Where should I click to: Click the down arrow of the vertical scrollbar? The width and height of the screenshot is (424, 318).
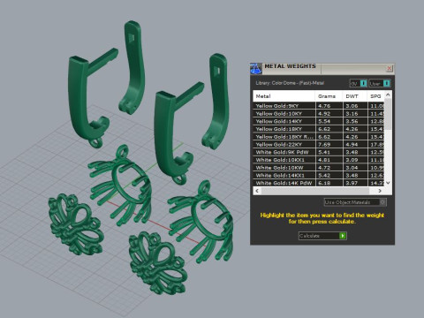click(388, 183)
